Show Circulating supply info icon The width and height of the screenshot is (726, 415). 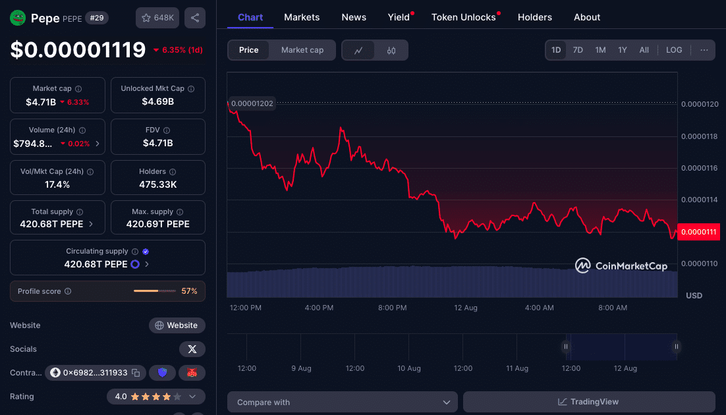pos(135,252)
